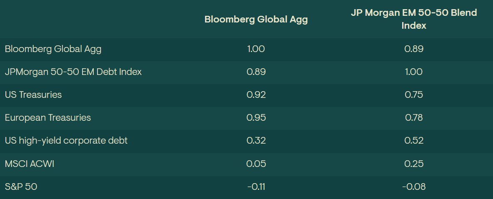The width and height of the screenshot is (493, 199).
Task: Select the 0.25 MSCI ACWI value
Action: (x=413, y=164)
